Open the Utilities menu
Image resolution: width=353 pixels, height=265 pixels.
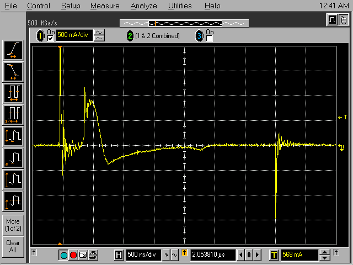pyautogui.click(x=180, y=6)
